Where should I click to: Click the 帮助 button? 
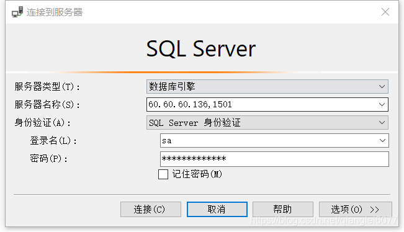(283, 209)
